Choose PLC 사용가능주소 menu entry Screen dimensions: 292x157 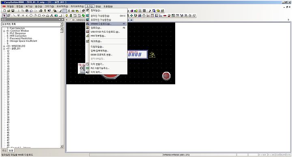point(106,68)
